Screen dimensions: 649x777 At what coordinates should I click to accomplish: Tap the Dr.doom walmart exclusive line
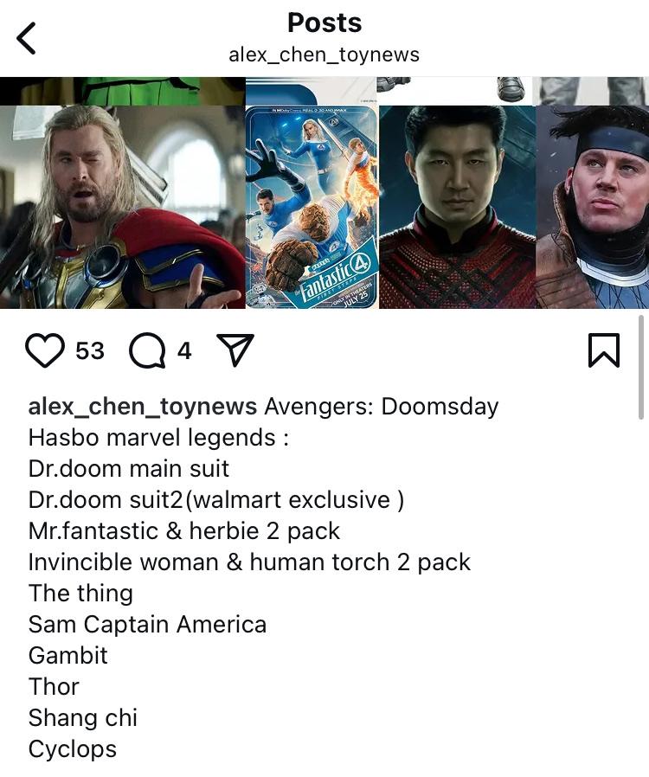point(216,499)
